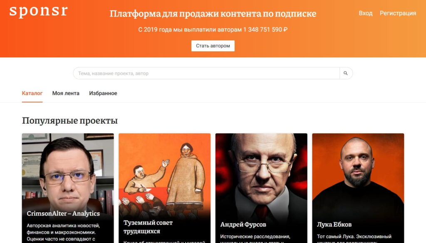Click the CrimsonAlter – Analytics title text
Screen dimensions: 426x243
click(x=63, y=214)
